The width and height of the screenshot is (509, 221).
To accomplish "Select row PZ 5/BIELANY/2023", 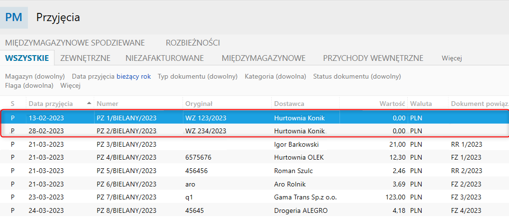I will 254,171.
